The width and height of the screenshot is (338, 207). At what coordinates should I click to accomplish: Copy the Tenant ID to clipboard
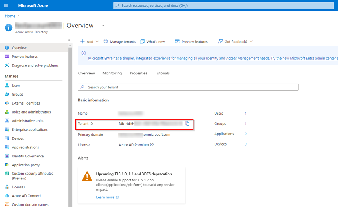(x=187, y=123)
